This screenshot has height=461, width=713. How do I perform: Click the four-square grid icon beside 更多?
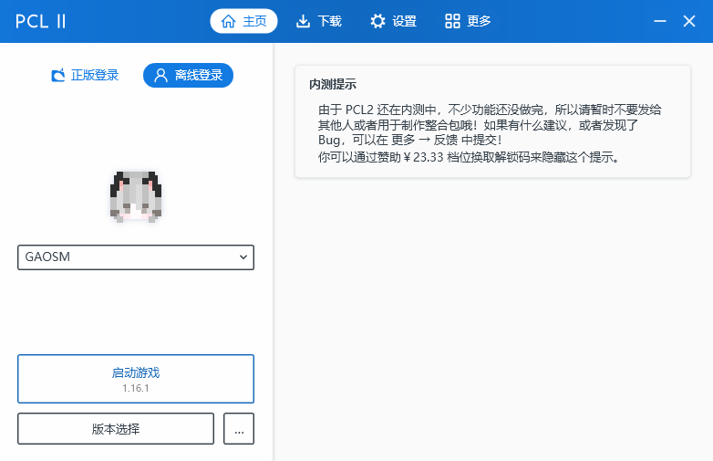(x=452, y=21)
